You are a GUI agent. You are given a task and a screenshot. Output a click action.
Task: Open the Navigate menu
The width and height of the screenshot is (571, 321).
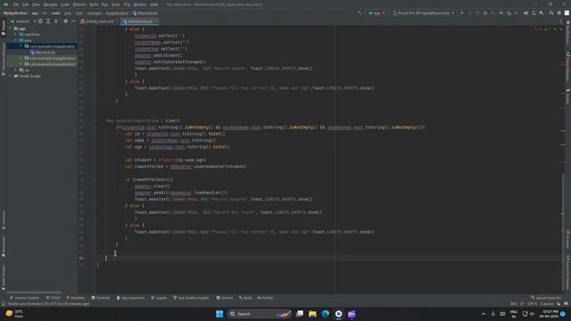(50, 4)
